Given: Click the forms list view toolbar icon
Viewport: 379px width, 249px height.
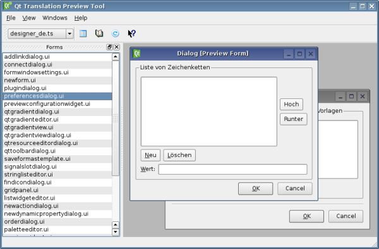Looking at the screenshot, I should (83, 33).
